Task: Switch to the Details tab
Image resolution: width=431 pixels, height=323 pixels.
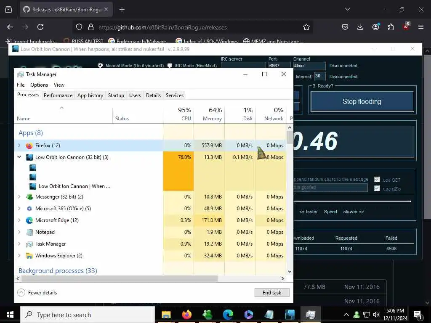Action: [x=153, y=95]
